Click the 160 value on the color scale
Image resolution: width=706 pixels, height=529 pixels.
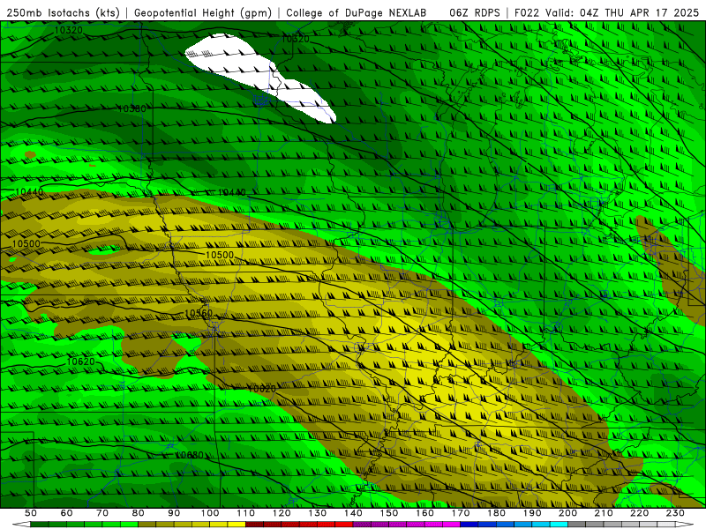coord(424,513)
